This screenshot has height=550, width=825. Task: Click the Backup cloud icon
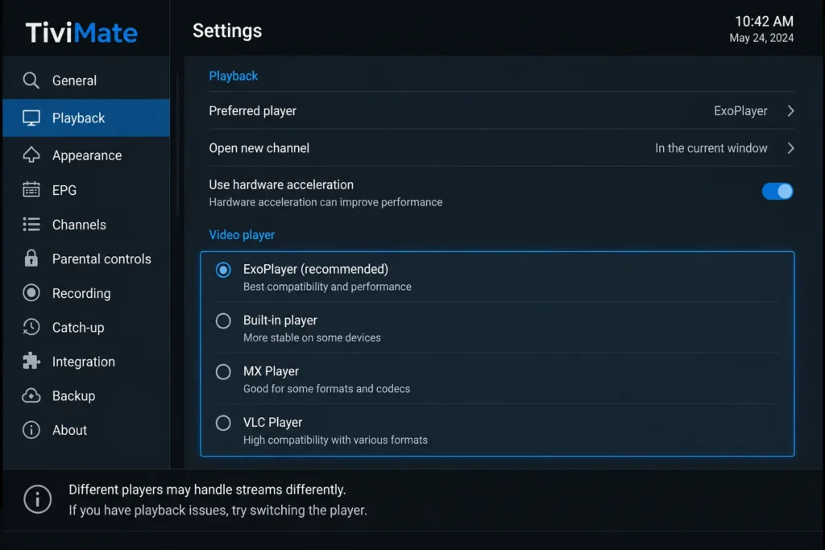pyautogui.click(x=31, y=395)
